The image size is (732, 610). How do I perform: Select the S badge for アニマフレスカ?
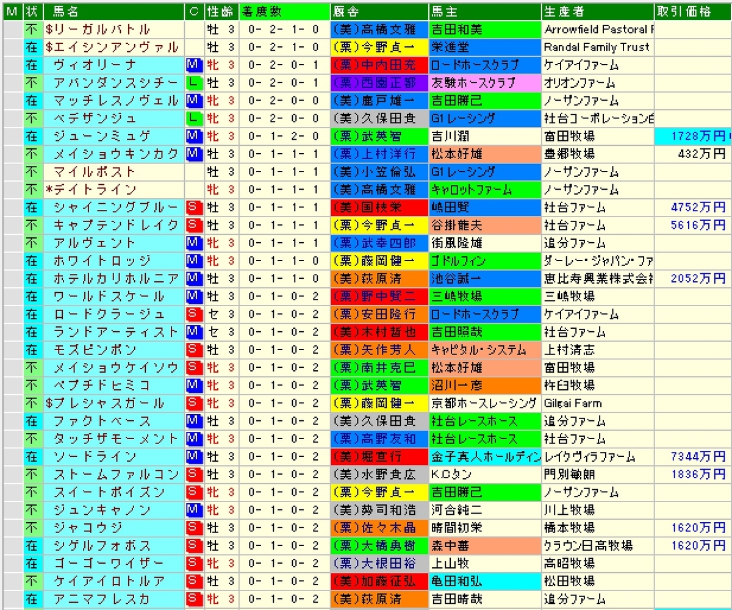(x=193, y=599)
